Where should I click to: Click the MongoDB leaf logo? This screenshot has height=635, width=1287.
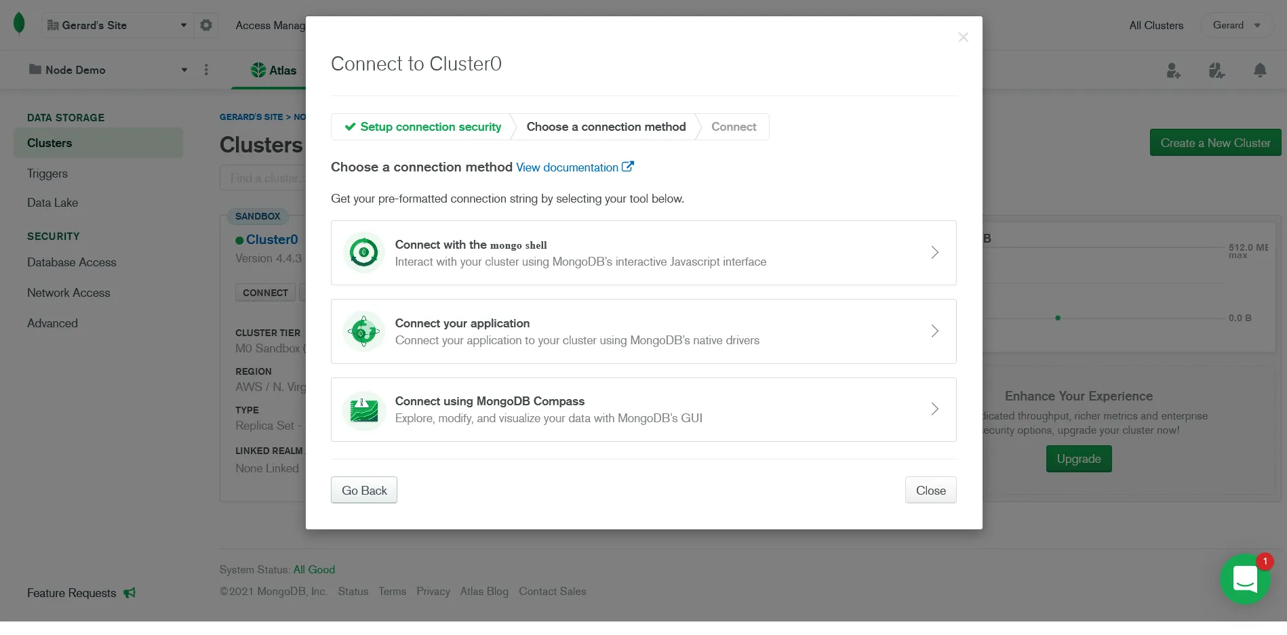pos(19,24)
